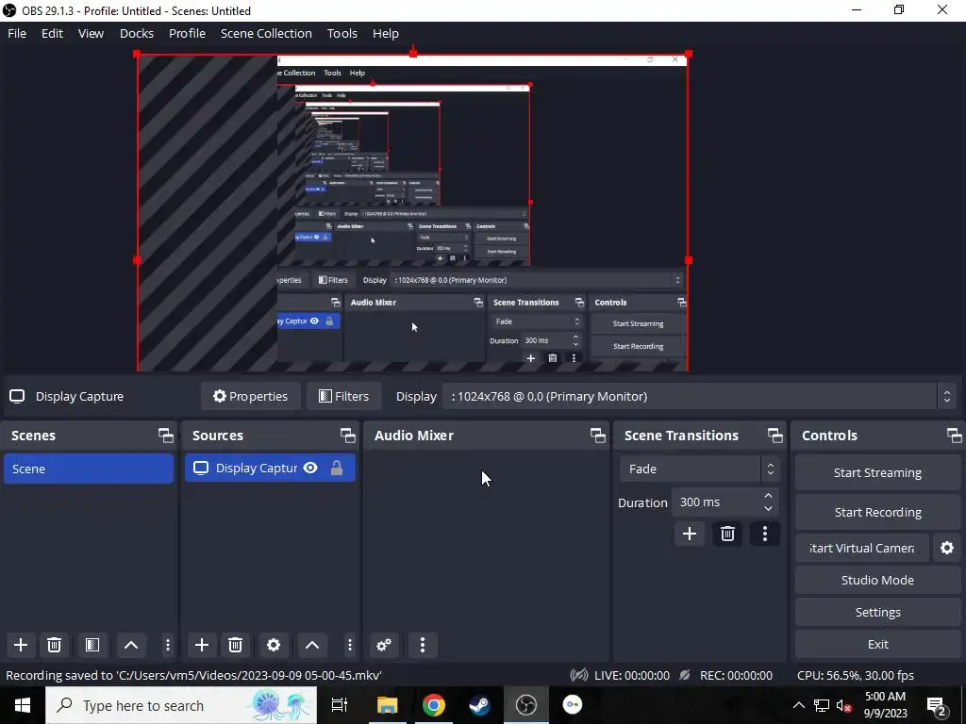
Task: Open OBS Settings button
Action: coord(877,612)
